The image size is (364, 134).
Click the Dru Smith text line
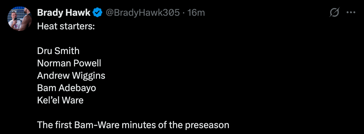coord(58,51)
